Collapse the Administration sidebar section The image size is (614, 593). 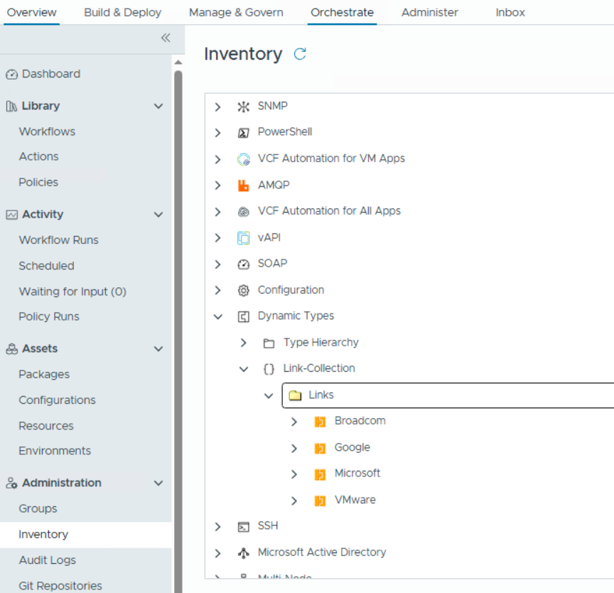click(158, 483)
